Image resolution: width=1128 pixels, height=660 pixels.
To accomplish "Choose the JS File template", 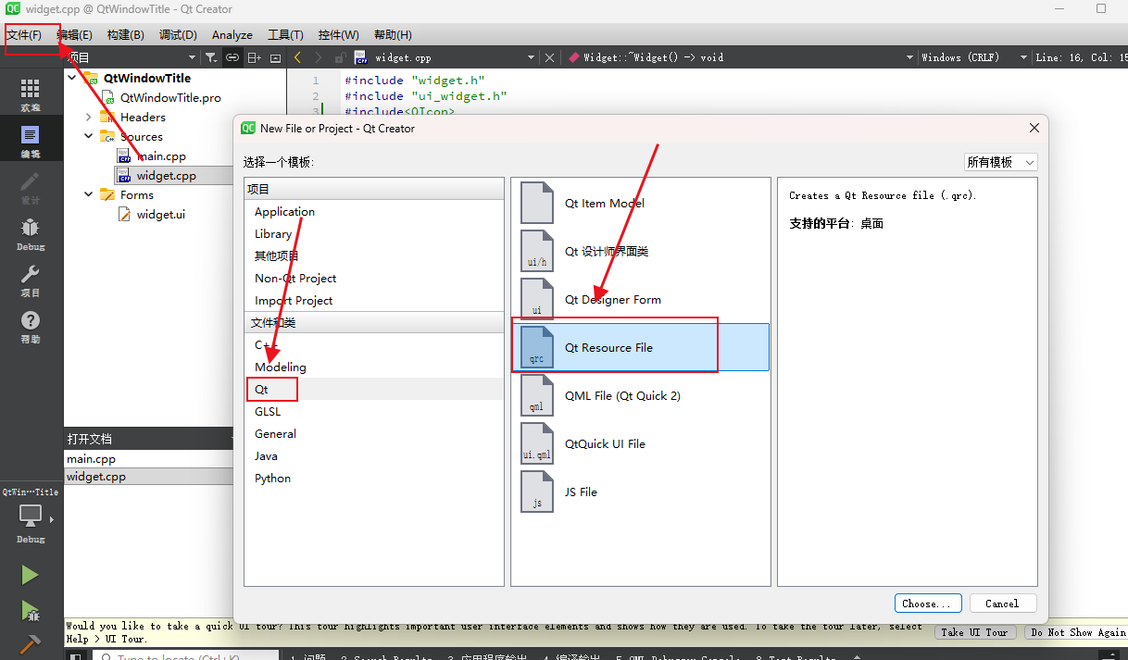I will coord(640,492).
